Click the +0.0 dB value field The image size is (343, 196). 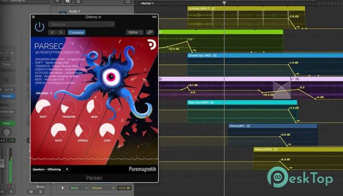[x=124, y=188]
